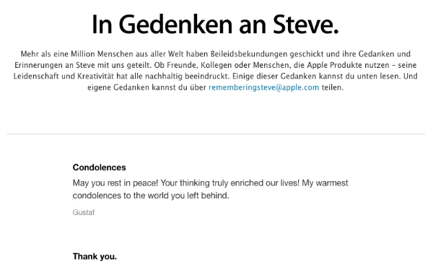Click the words "Freunde, Kollegen oder Menschen"
The image size is (433, 267).
(x=227, y=65)
